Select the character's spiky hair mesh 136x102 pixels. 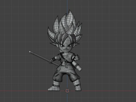click(x=65, y=27)
